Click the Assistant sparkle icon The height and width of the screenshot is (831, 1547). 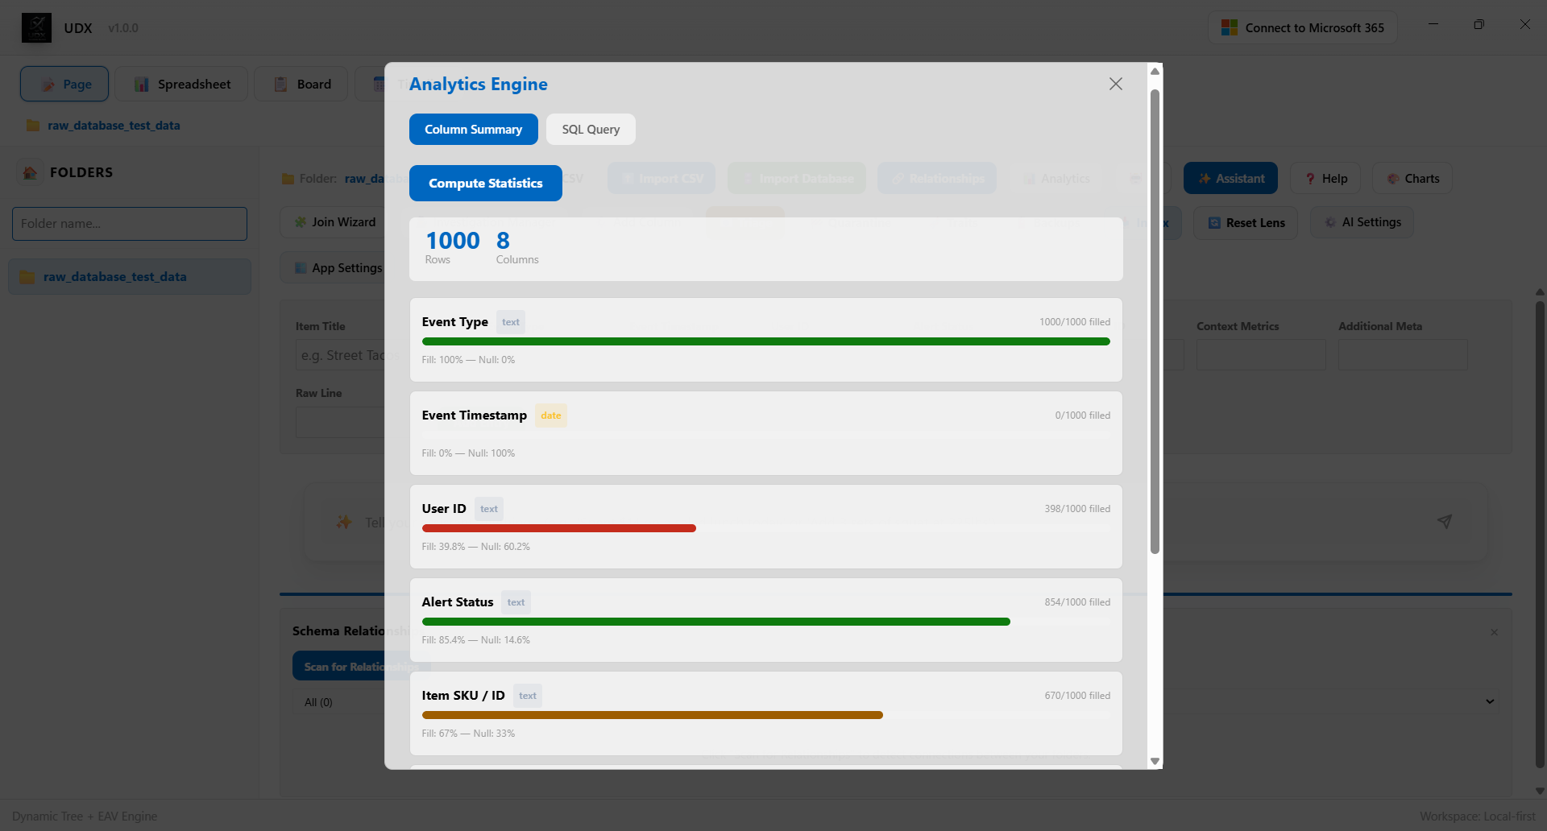tap(1205, 179)
